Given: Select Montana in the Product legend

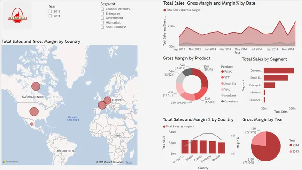Looking at the screenshot, I should tap(228, 95).
